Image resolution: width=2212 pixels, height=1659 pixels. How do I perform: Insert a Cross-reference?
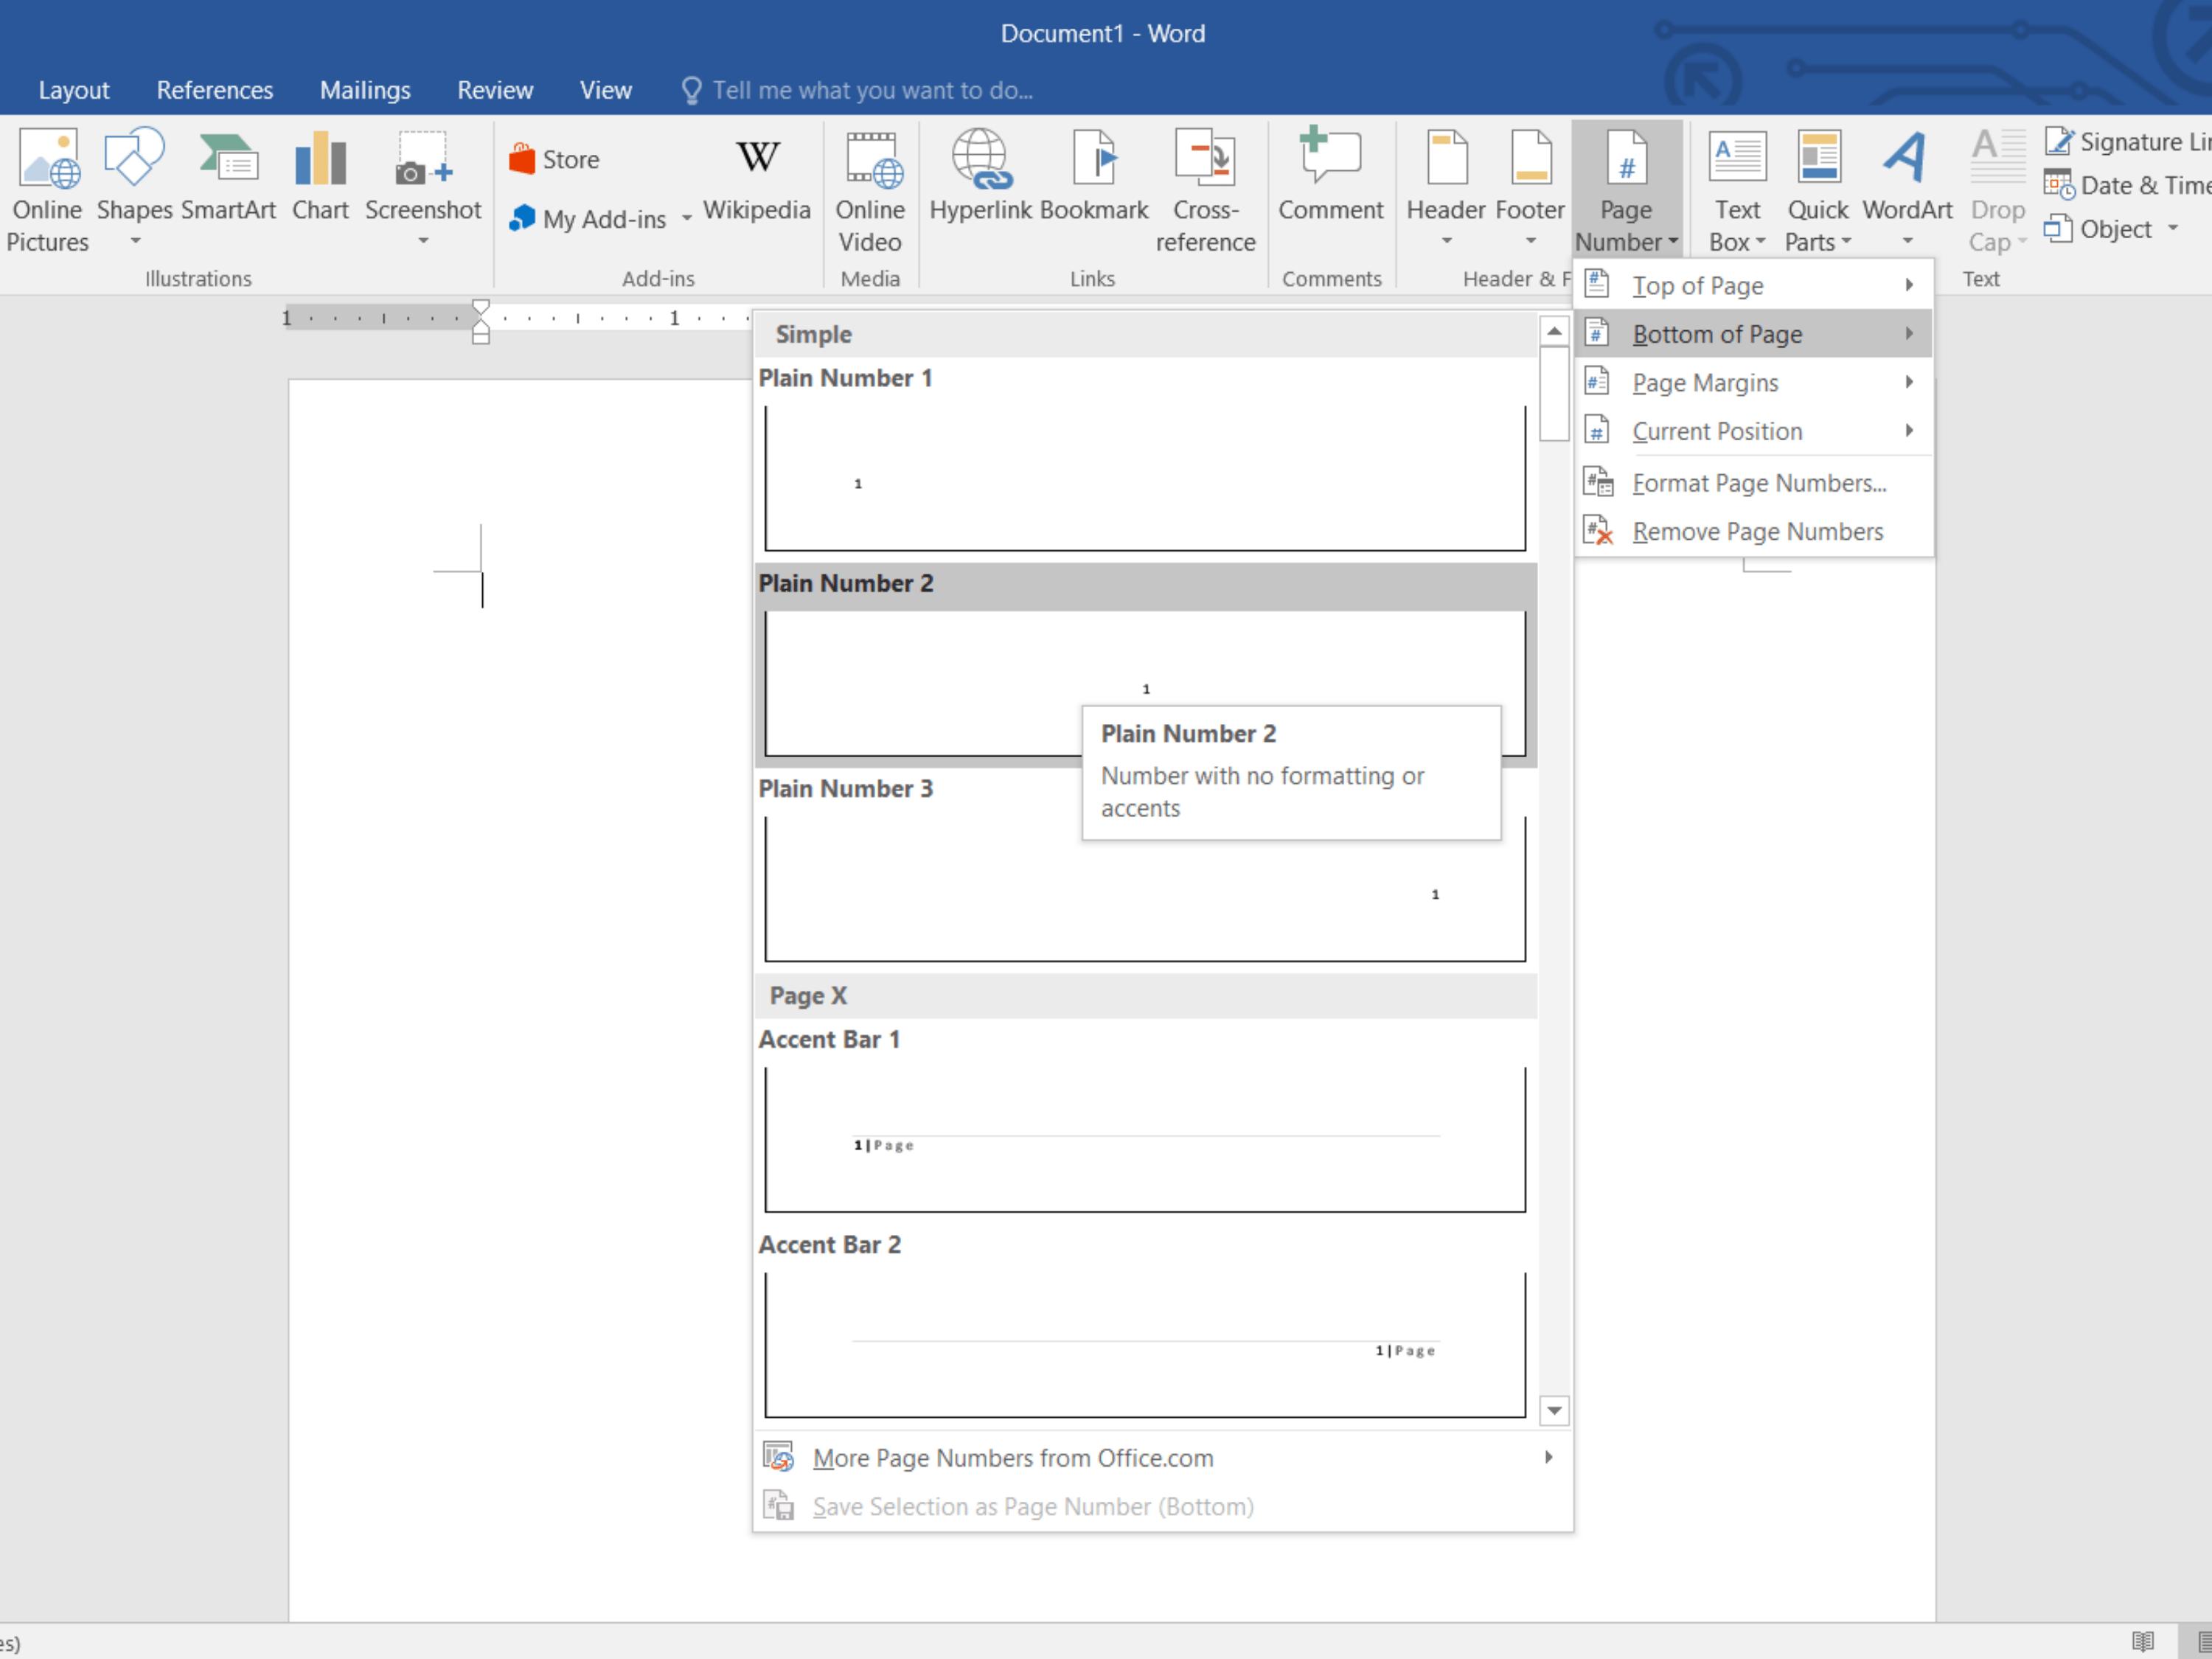point(1205,190)
